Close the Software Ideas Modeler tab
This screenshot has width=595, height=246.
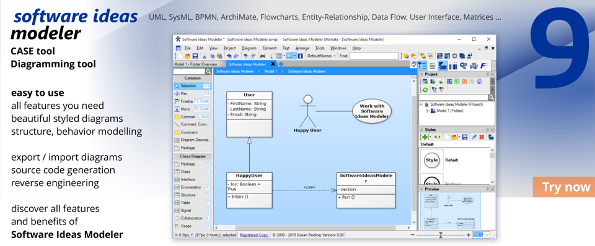[273, 64]
